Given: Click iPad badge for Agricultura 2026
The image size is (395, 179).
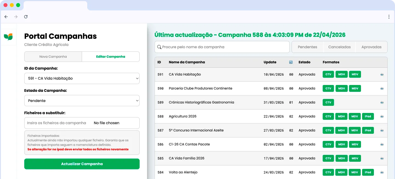Looking at the screenshot, I should pyautogui.click(x=368, y=116).
